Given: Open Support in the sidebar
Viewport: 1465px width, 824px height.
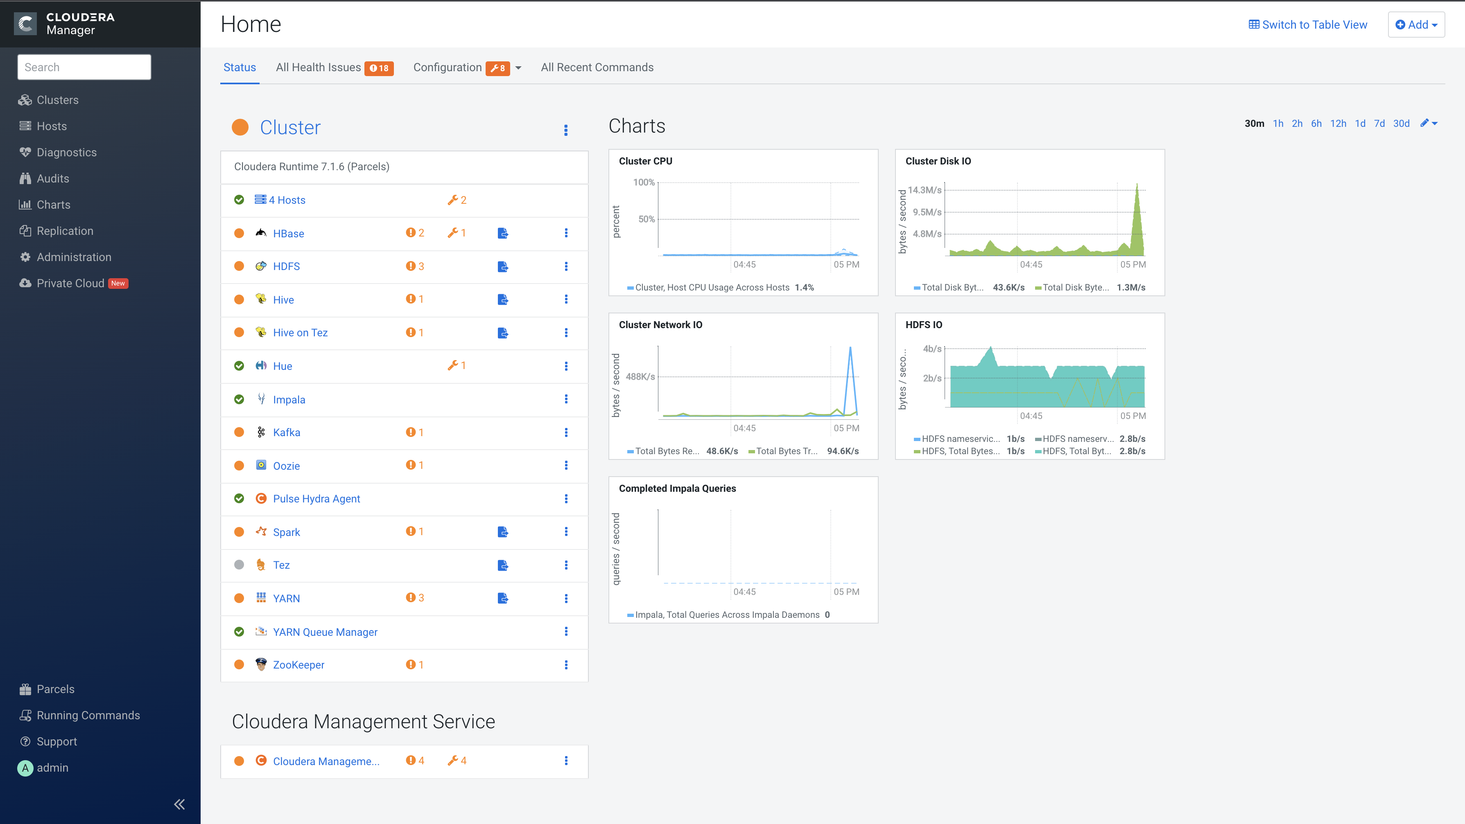Looking at the screenshot, I should [48, 741].
